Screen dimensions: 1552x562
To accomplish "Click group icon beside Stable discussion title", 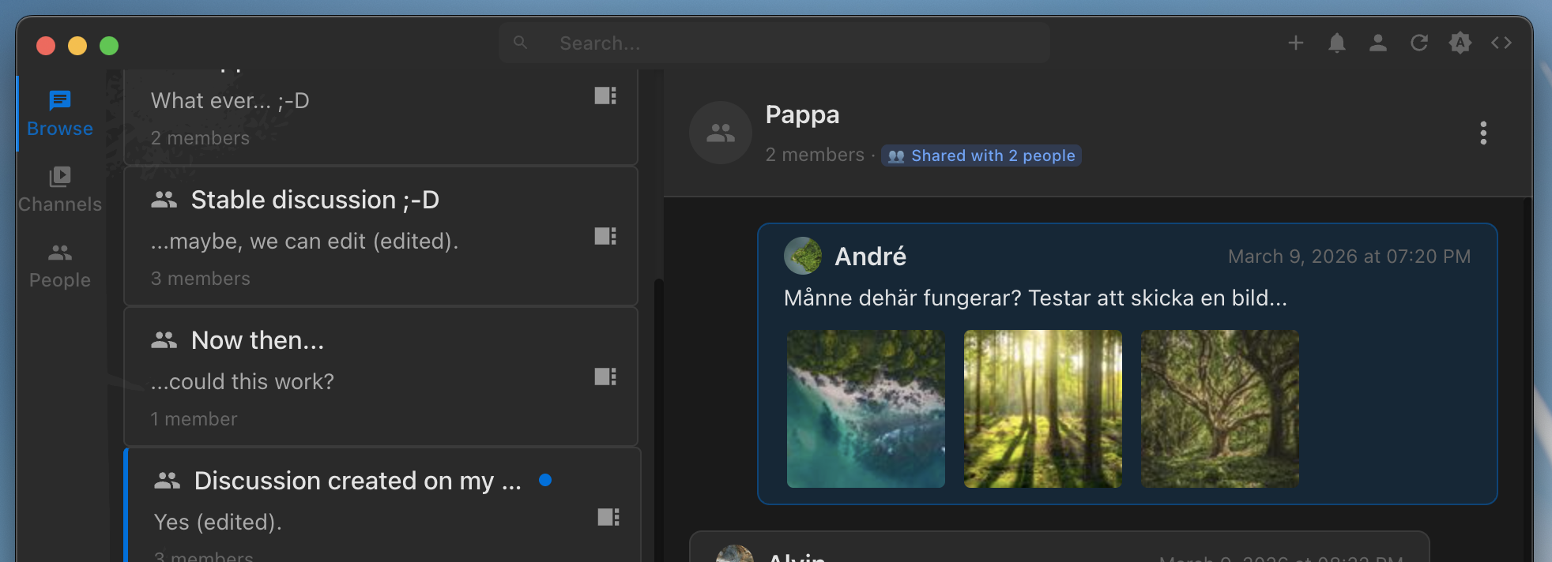I will pyautogui.click(x=164, y=200).
